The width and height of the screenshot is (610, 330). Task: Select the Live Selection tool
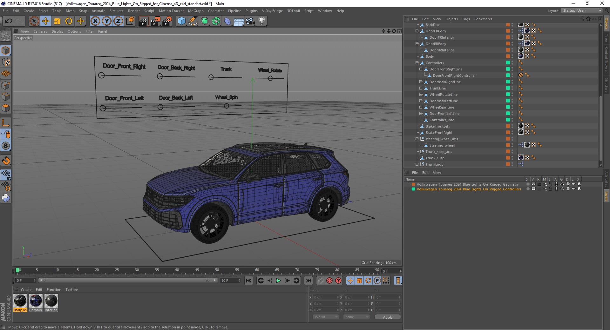pos(34,21)
